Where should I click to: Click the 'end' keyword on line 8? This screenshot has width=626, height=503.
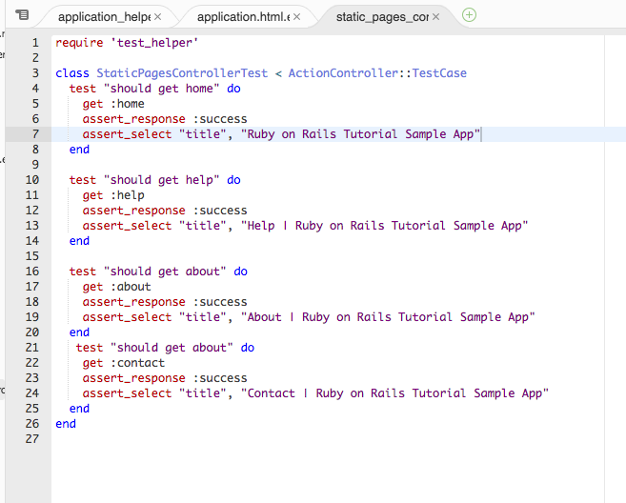point(79,150)
